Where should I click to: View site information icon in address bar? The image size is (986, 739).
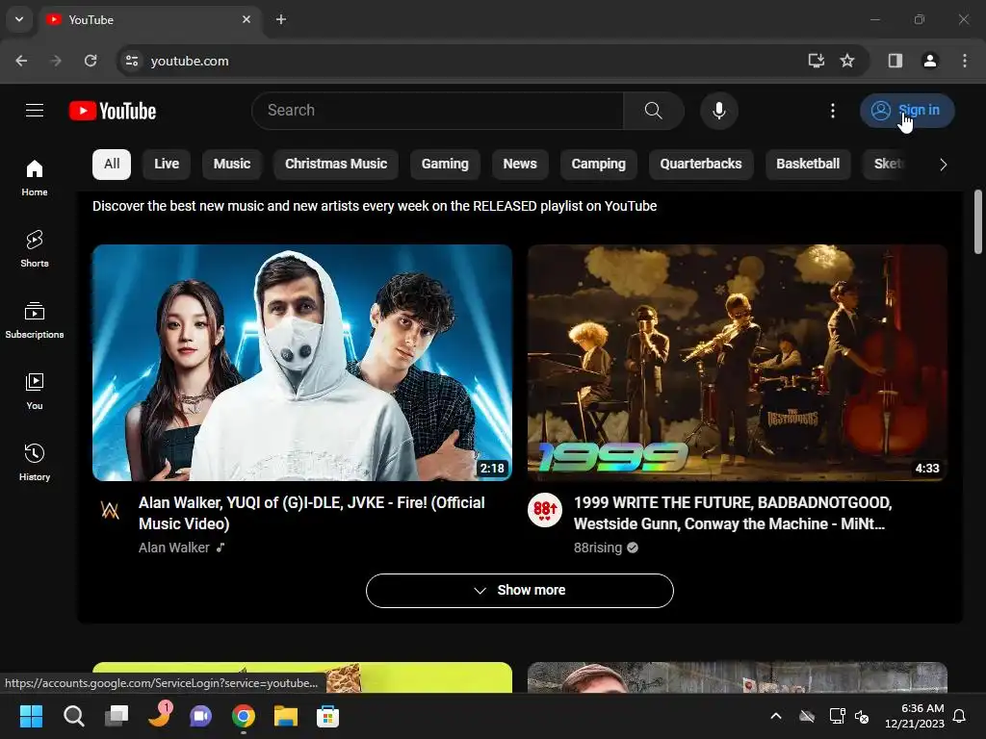tap(132, 61)
